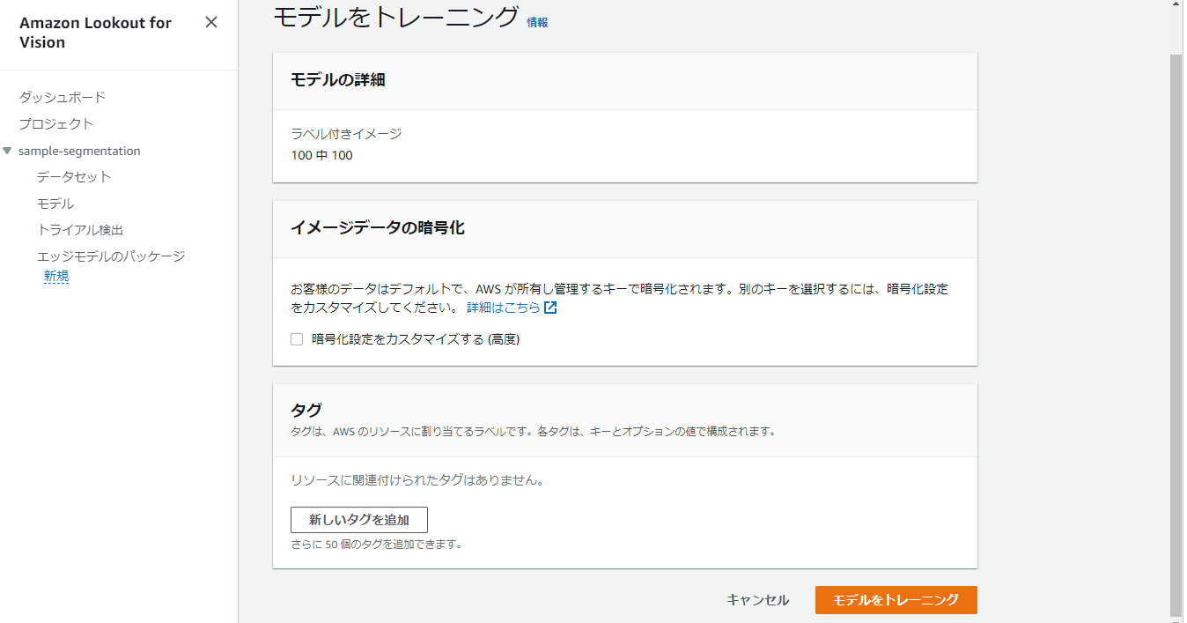Collapse the sample-segmentation tree node
The image size is (1187, 623).
coord(7,151)
